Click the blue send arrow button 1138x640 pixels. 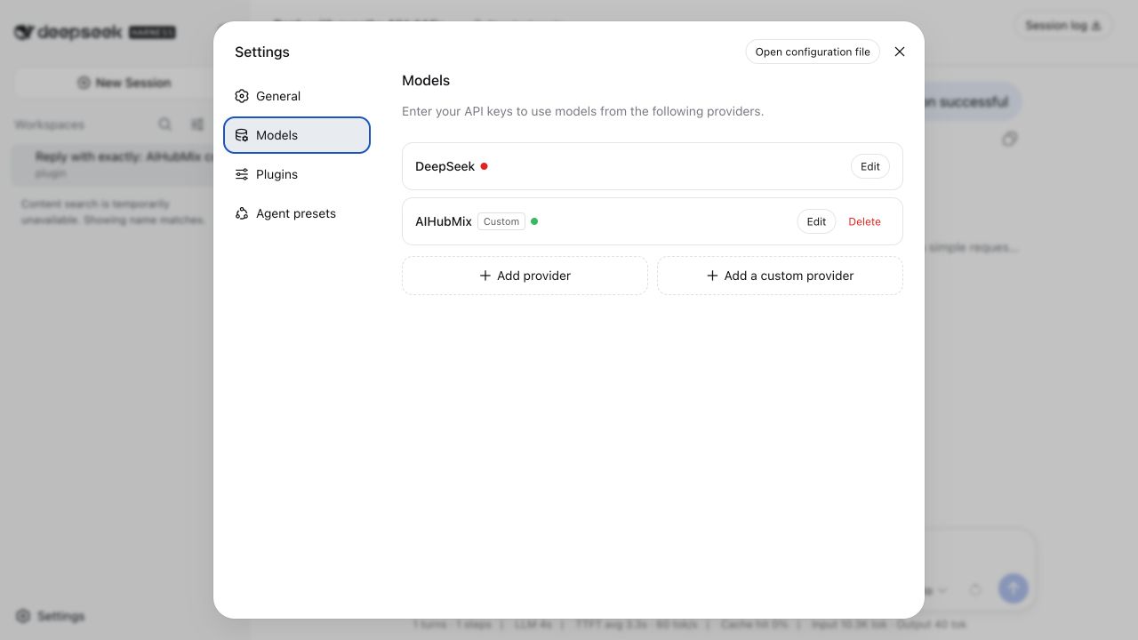click(1013, 588)
